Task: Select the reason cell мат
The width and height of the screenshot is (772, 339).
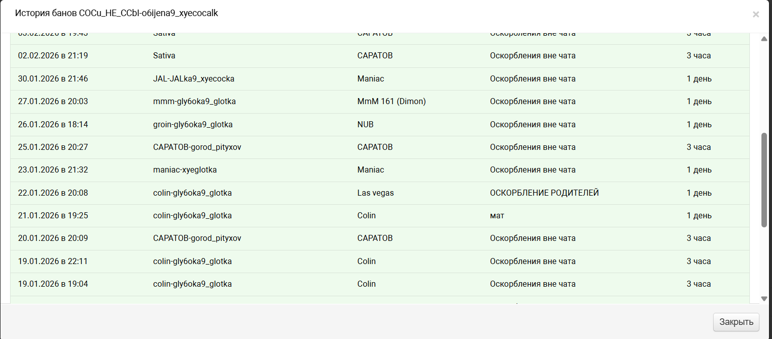Action: 497,216
